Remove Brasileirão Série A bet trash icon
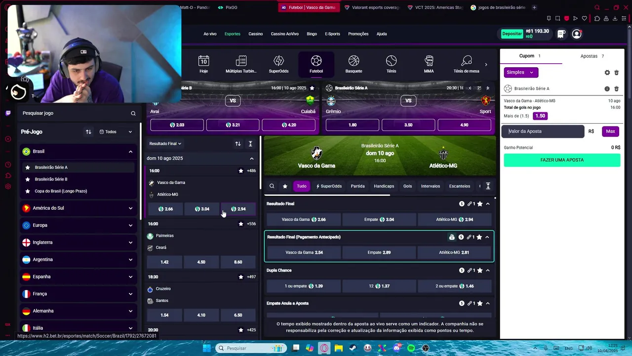Viewport: 632px width, 356px height. tap(616, 89)
